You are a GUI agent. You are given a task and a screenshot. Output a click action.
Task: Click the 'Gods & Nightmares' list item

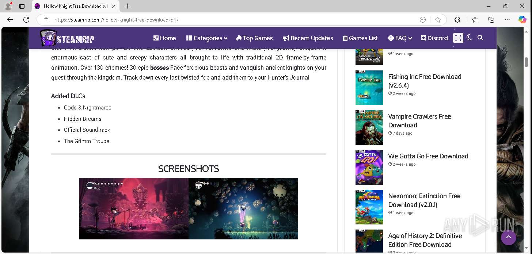tap(87, 108)
